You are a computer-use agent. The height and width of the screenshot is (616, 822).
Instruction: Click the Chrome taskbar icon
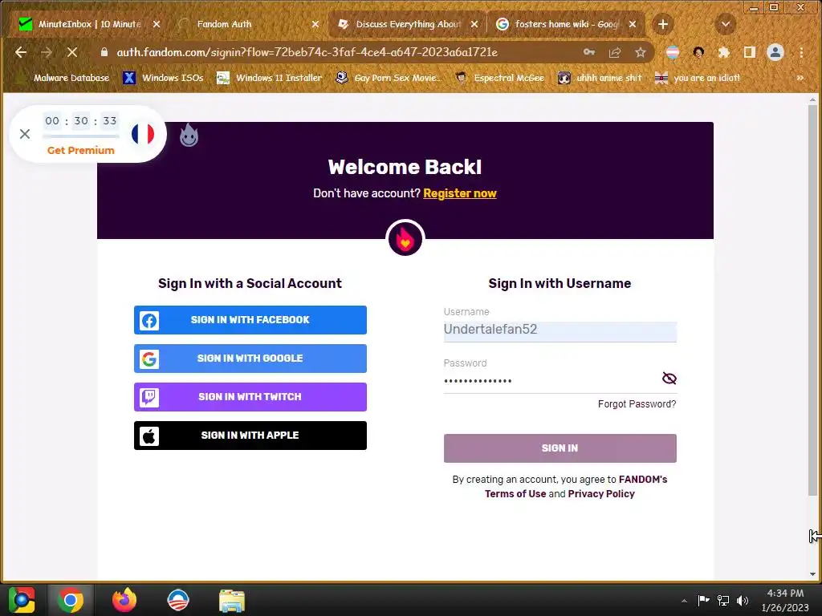(x=71, y=600)
